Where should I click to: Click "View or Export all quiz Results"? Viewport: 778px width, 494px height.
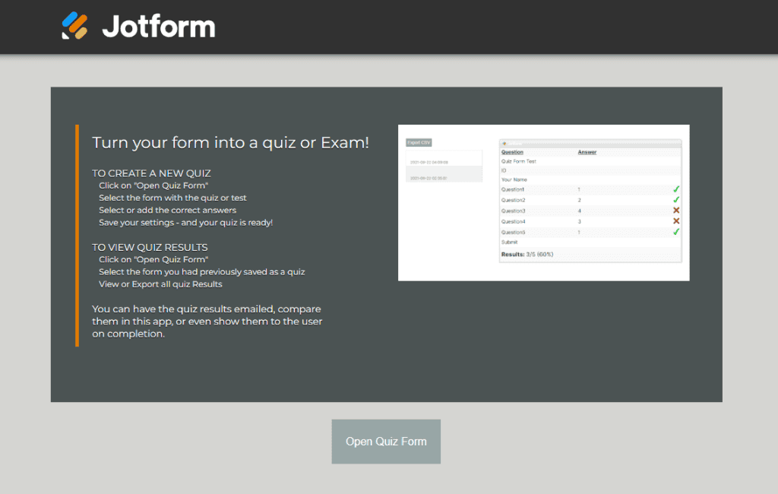coord(160,284)
